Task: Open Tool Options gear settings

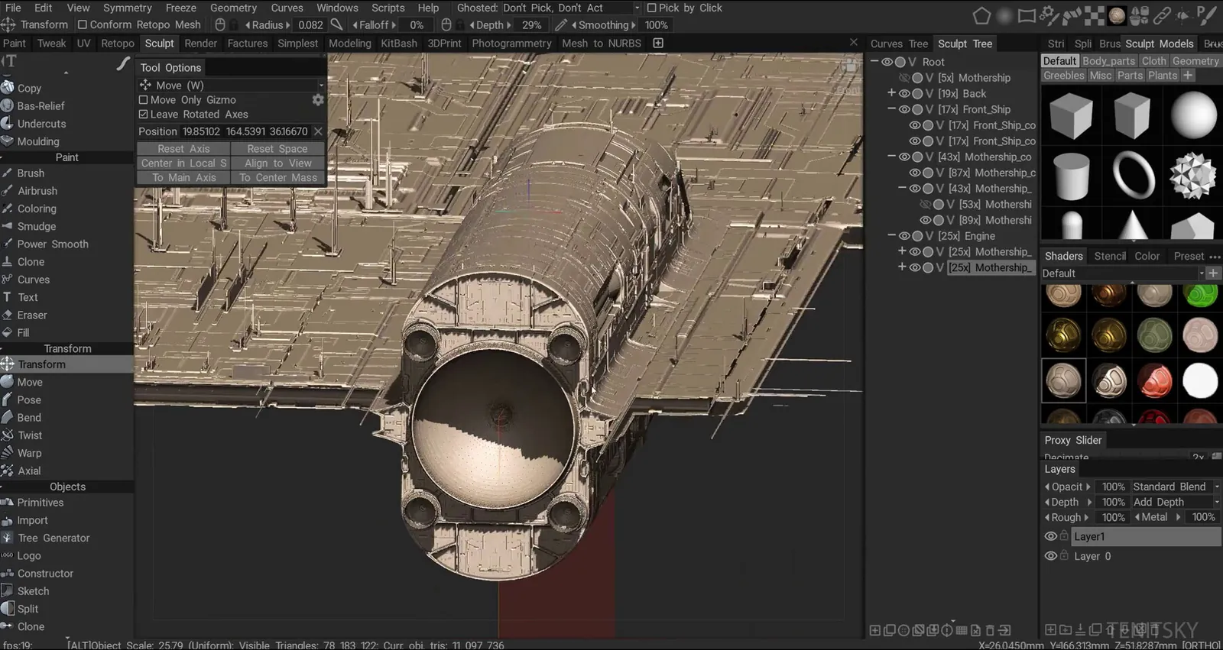Action: click(x=318, y=100)
